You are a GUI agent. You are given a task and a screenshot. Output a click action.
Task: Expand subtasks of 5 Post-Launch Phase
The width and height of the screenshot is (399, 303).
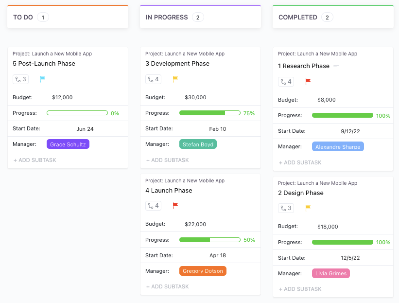click(x=21, y=79)
